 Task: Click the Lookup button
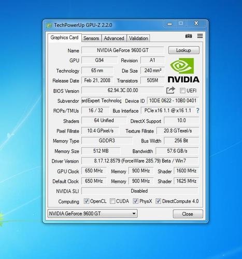183,50
